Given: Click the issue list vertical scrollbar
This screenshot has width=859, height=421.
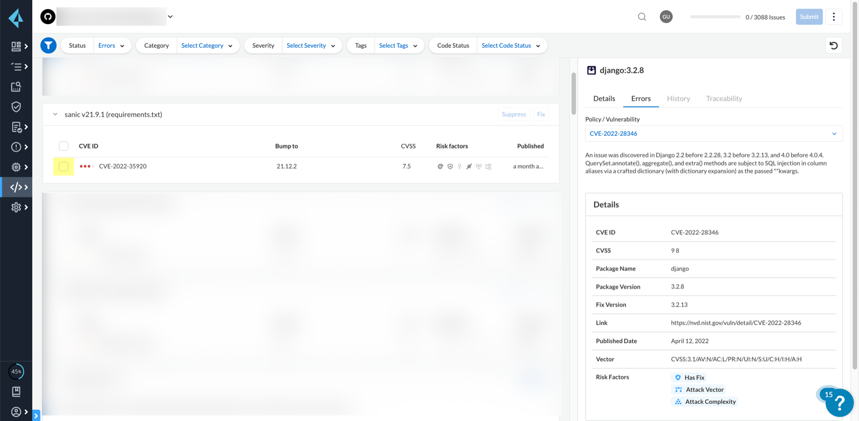Looking at the screenshot, I should [573, 94].
